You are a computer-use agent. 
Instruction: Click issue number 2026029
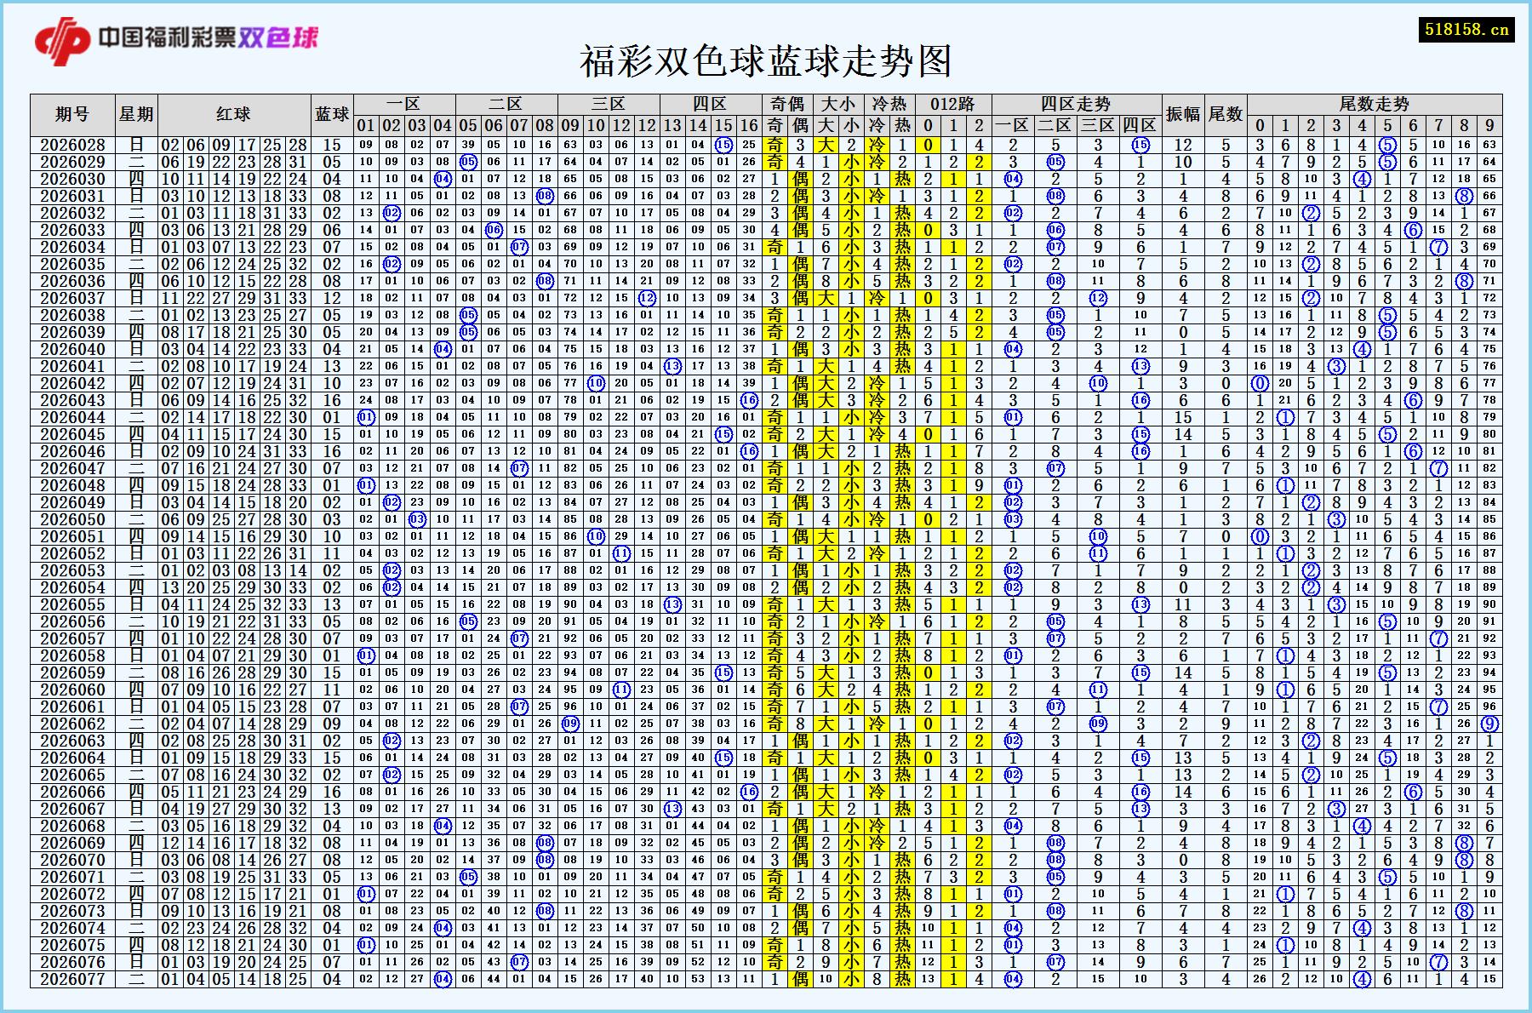pyautogui.click(x=72, y=162)
